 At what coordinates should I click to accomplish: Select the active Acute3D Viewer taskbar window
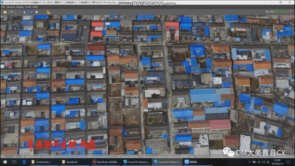[167, 162]
